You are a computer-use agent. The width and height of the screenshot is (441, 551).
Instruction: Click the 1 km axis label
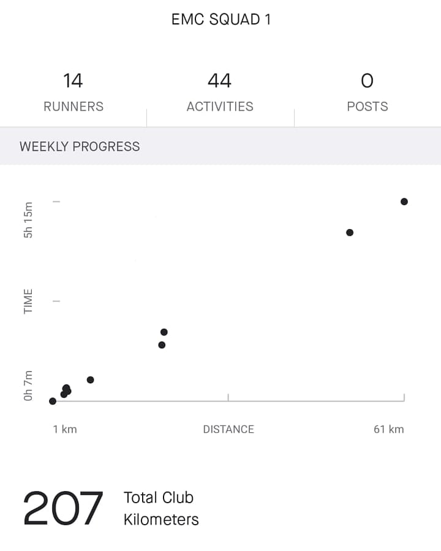point(65,429)
